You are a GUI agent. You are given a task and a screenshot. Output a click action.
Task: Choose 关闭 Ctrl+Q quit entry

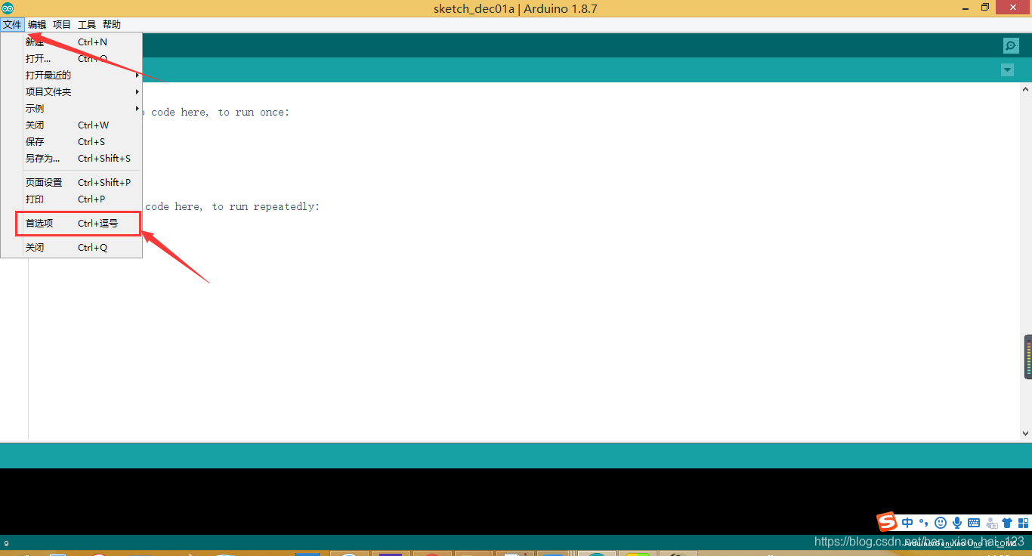point(72,248)
